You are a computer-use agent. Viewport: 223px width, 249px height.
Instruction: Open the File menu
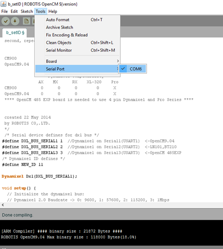point(5,12)
